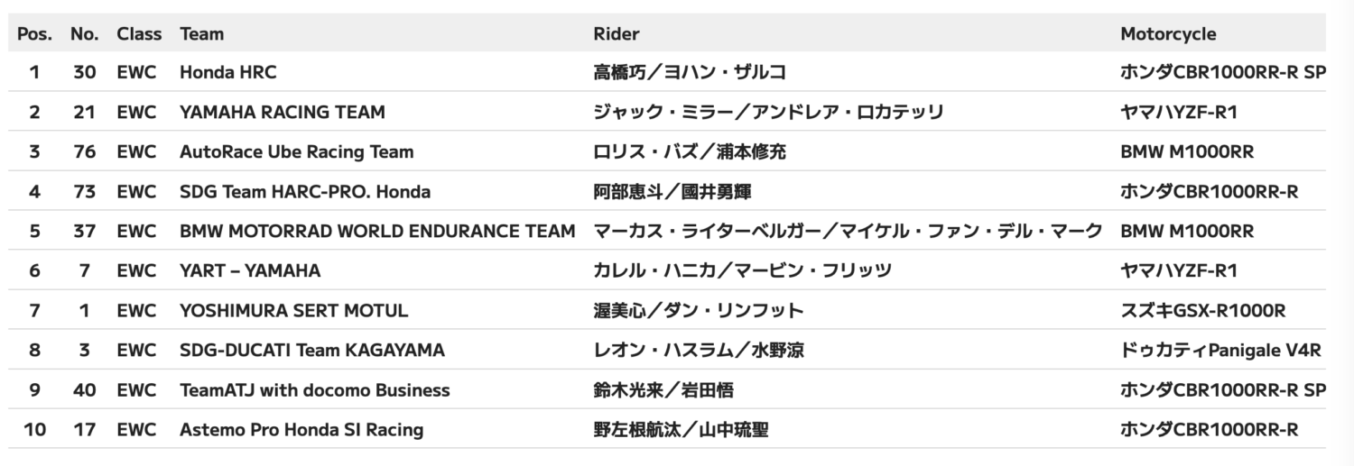Click SDG-DUCATI Team KAGAYAMA entry
Image resolution: width=1354 pixels, height=466 pixels.
[x=312, y=350]
